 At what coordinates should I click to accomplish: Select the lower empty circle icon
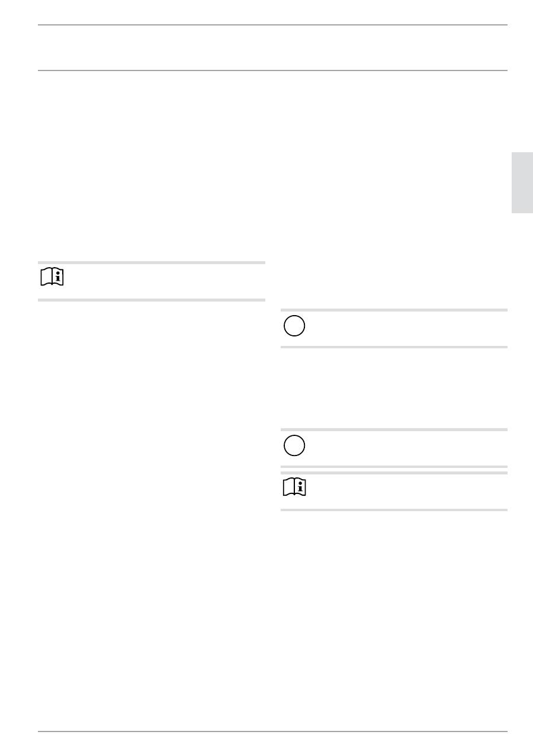(x=294, y=446)
